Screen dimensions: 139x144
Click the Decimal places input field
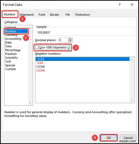click(63, 40)
